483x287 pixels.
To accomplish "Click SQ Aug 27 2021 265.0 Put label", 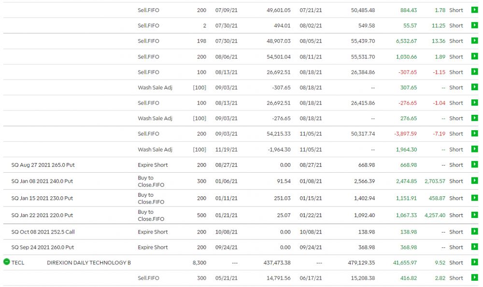I will [x=43, y=165].
